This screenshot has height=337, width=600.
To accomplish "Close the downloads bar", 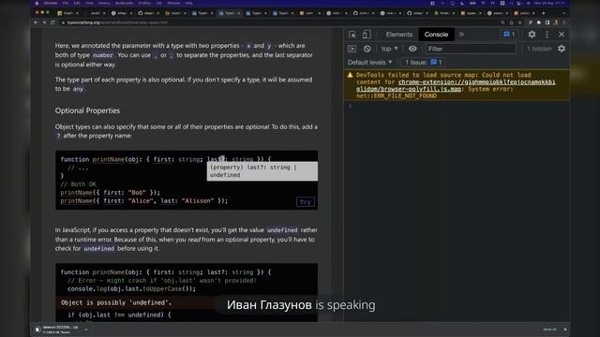I will click(564, 330).
